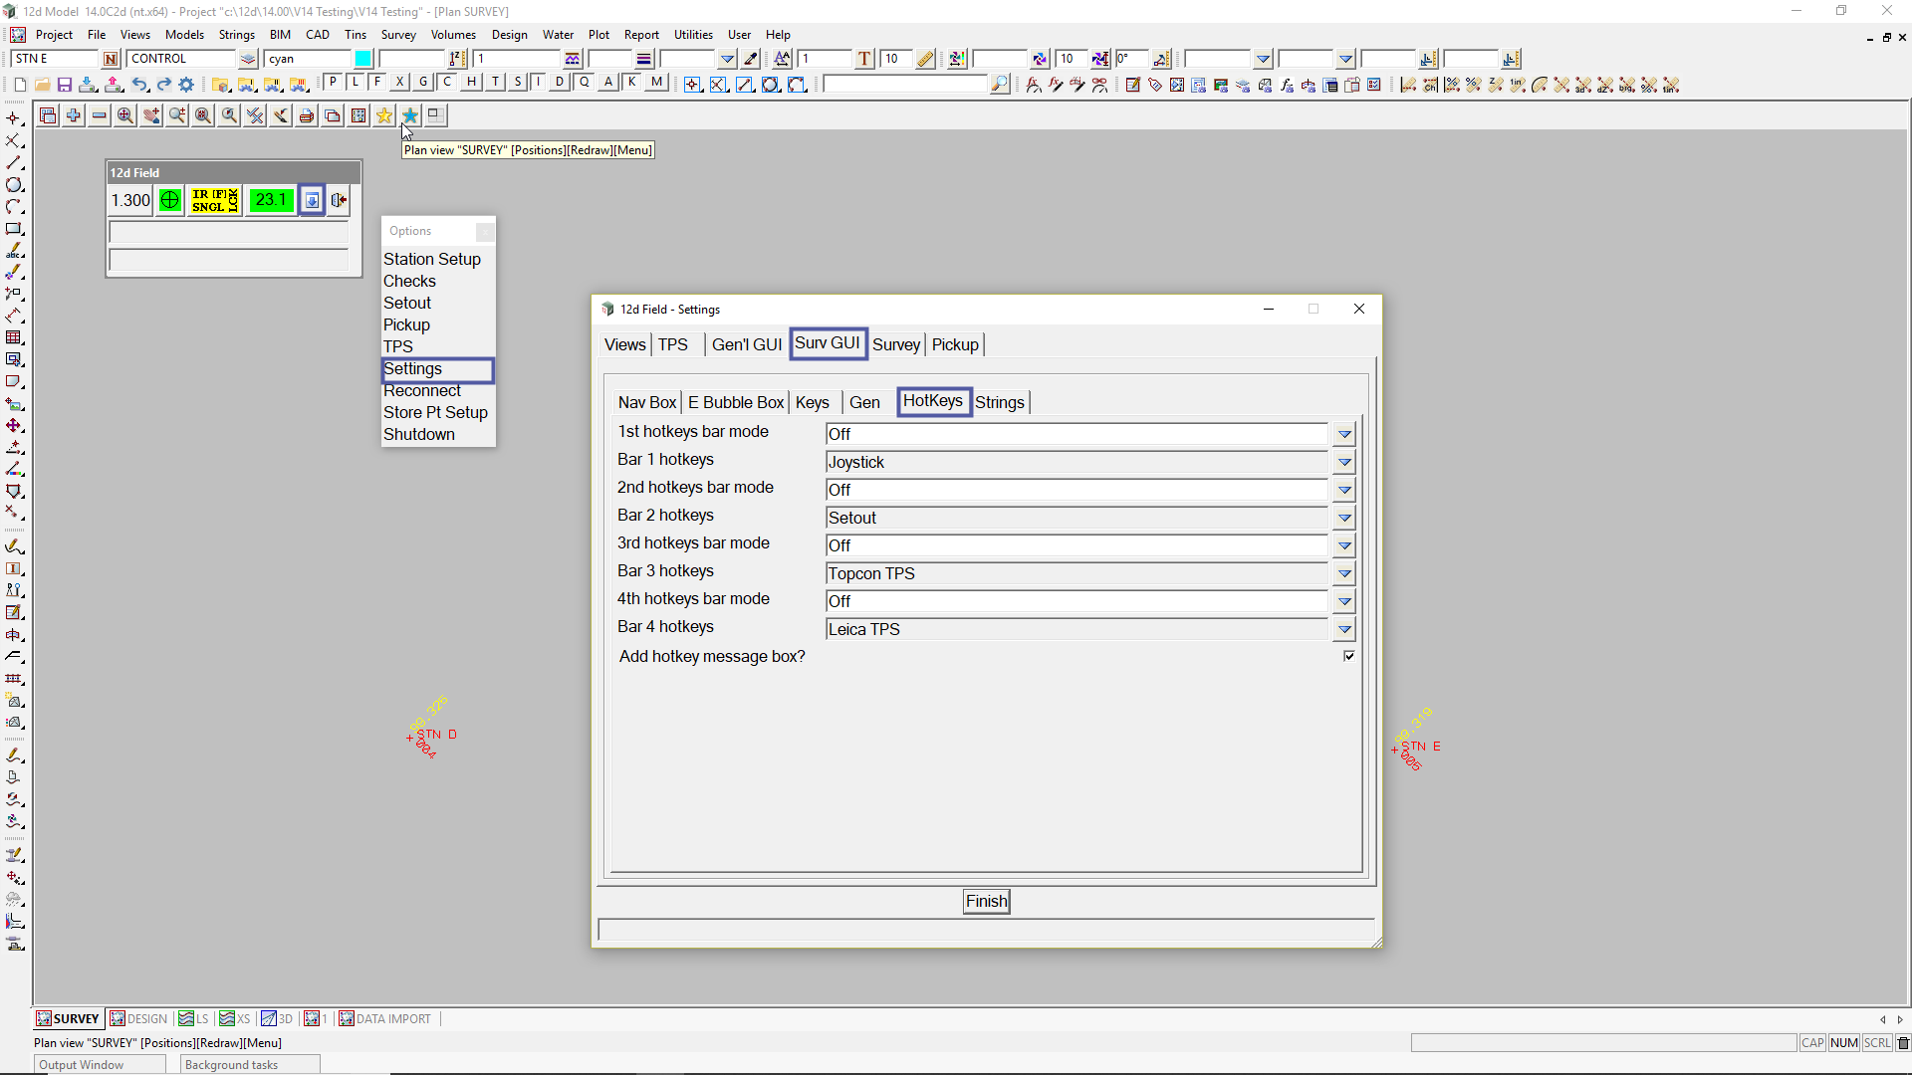Toggle the P snap button
1912x1075 pixels.
(x=333, y=83)
